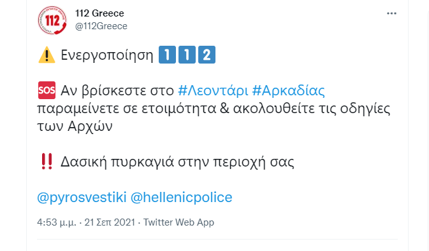Visit the @pyrosvestiki mention
The width and height of the screenshot is (429, 251).
(x=82, y=198)
